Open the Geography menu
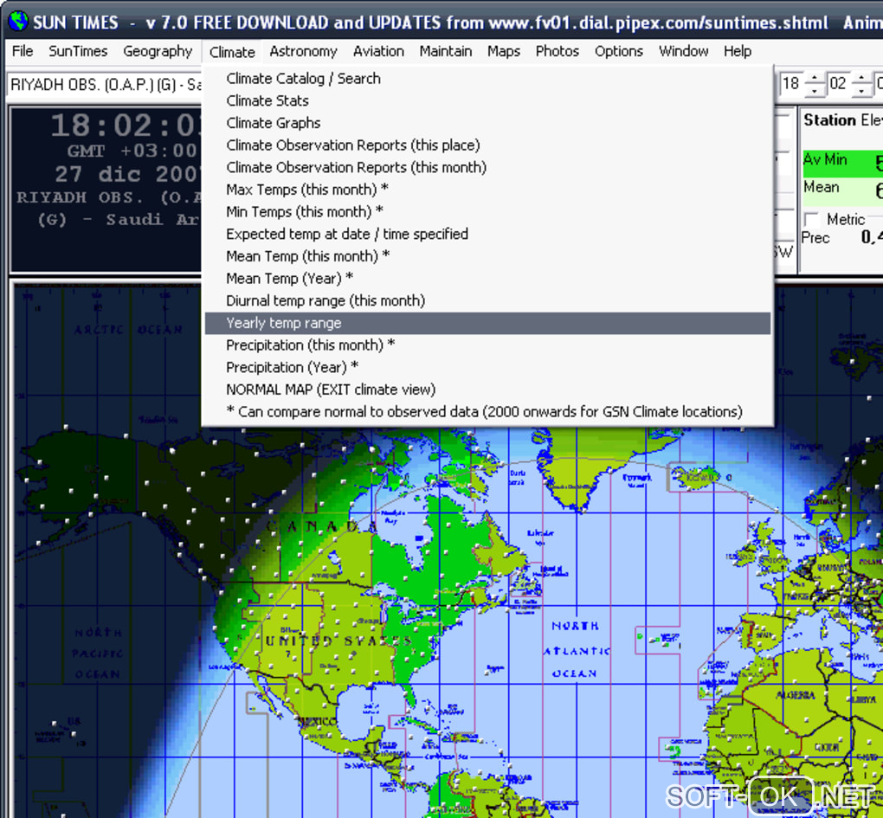Screen dimensions: 883x818 [158, 51]
